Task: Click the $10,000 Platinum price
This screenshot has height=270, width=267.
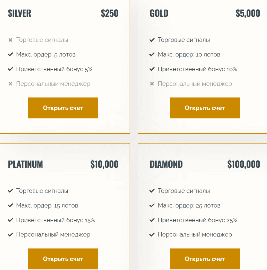Action: 104,164
